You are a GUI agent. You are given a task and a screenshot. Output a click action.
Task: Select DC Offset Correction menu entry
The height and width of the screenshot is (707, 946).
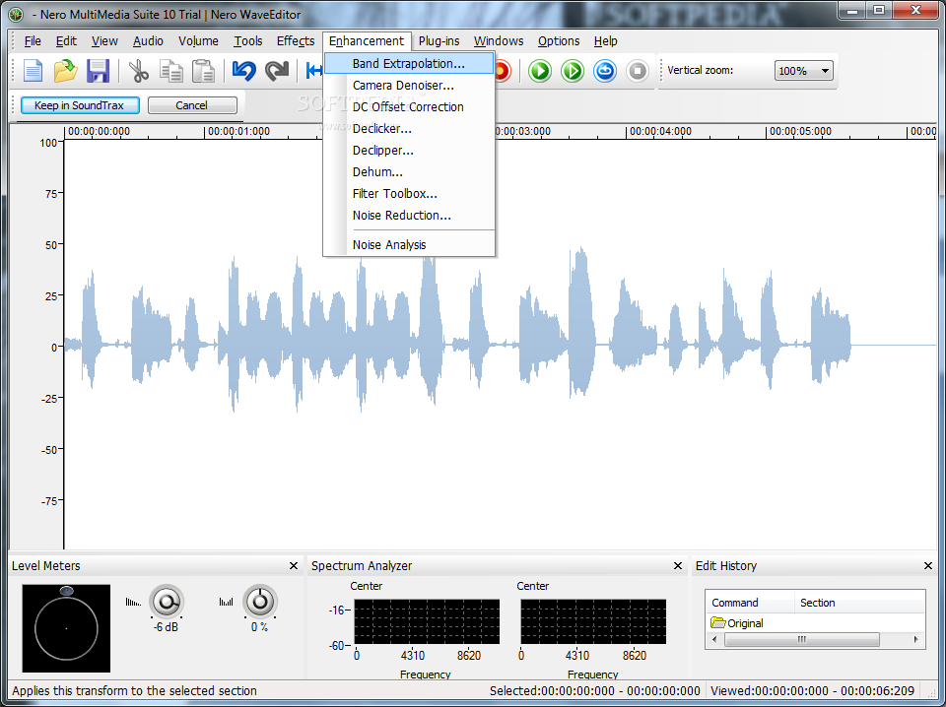point(409,107)
